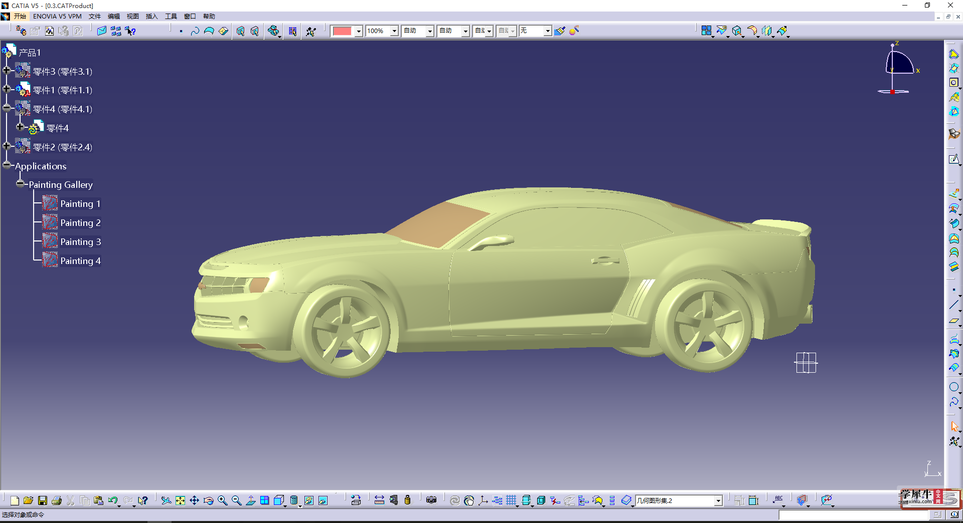This screenshot has height=523, width=963.
Task: Click the compass in the viewport corner
Action: click(899, 68)
